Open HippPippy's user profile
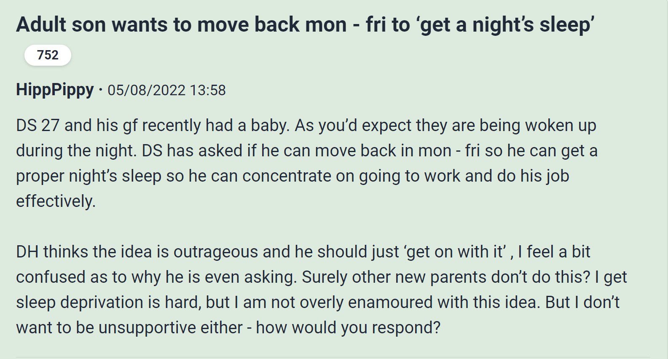 point(55,90)
